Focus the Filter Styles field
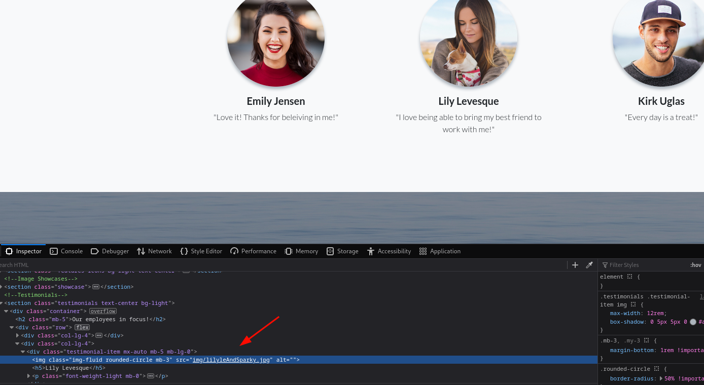704x385 pixels. click(644, 265)
